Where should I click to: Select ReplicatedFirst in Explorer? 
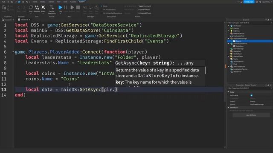[238, 36]
